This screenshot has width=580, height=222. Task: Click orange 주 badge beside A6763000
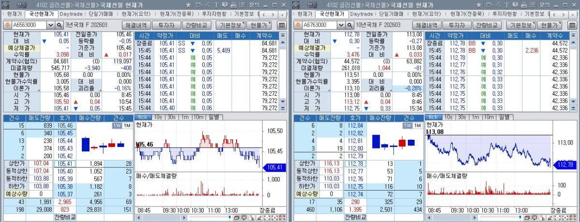[x=297, y=25]
